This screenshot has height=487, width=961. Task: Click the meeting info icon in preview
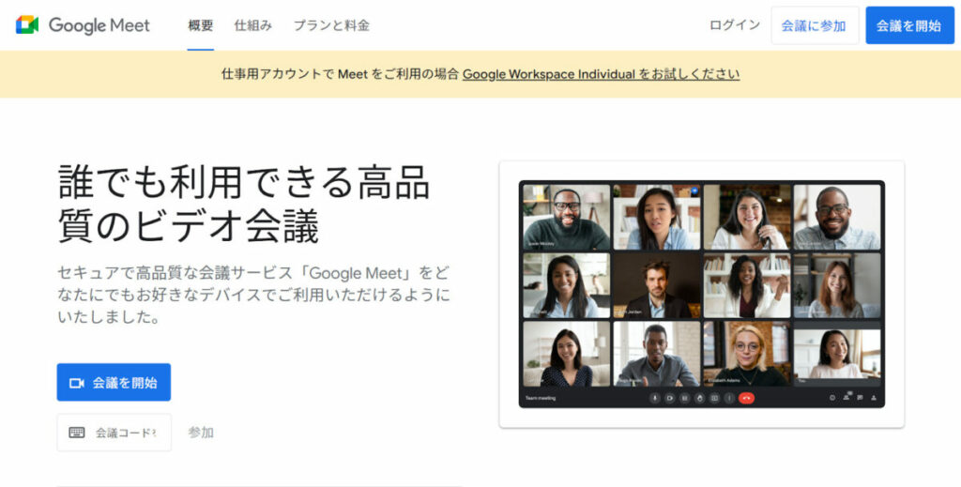tap(832, 398)
